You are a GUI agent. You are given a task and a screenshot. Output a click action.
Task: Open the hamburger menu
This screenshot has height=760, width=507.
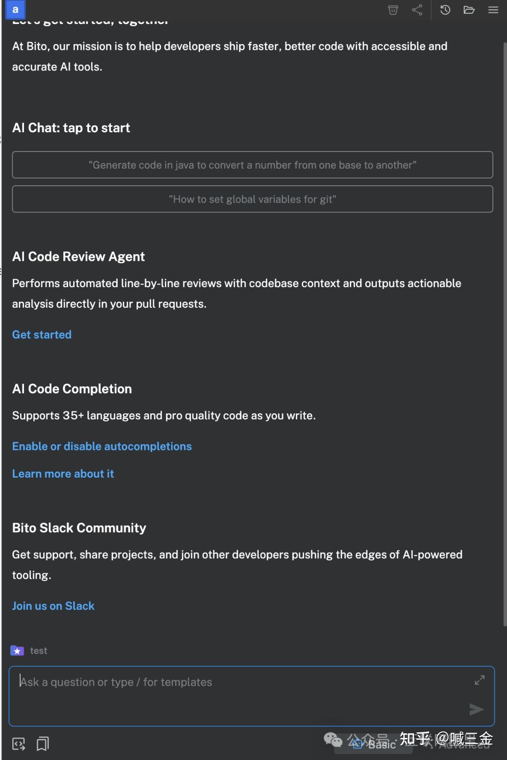[x=493, y=10]
